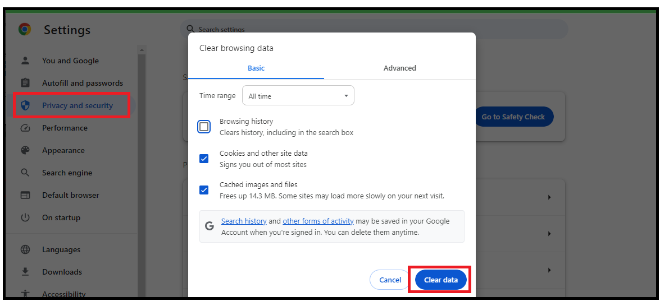Focus the Search settings field
Viewport: 660px width, 306px height.
374,29
